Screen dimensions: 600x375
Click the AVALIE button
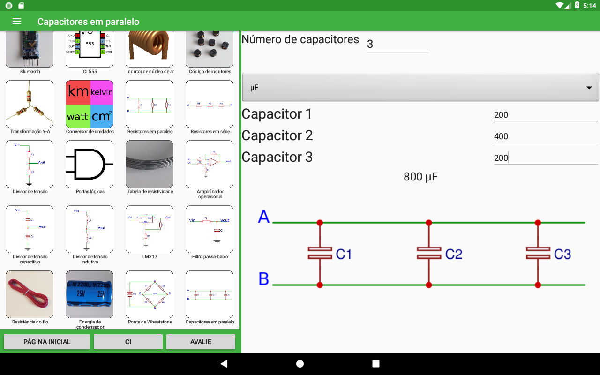coord(201,342)
